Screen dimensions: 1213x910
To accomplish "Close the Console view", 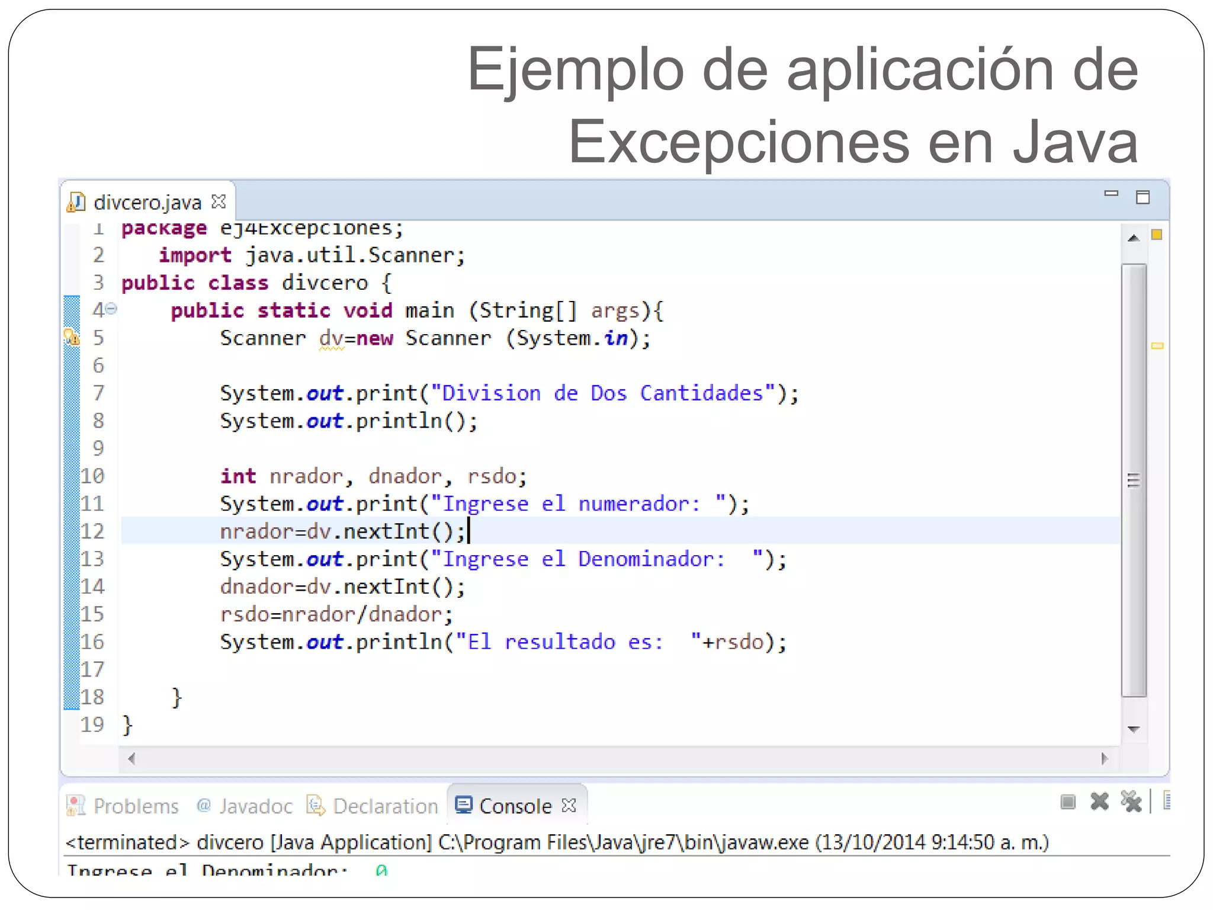I will click(569, 805).
